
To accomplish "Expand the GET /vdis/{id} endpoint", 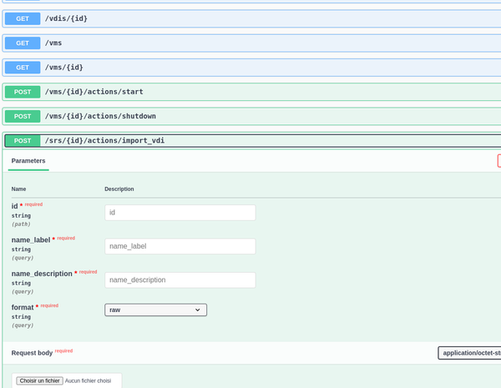I will pyautogui.click(x=250, y=18).
